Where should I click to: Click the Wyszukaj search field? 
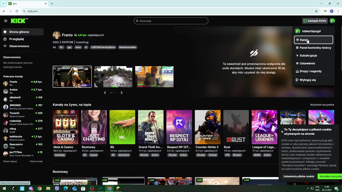click(171, 21)
